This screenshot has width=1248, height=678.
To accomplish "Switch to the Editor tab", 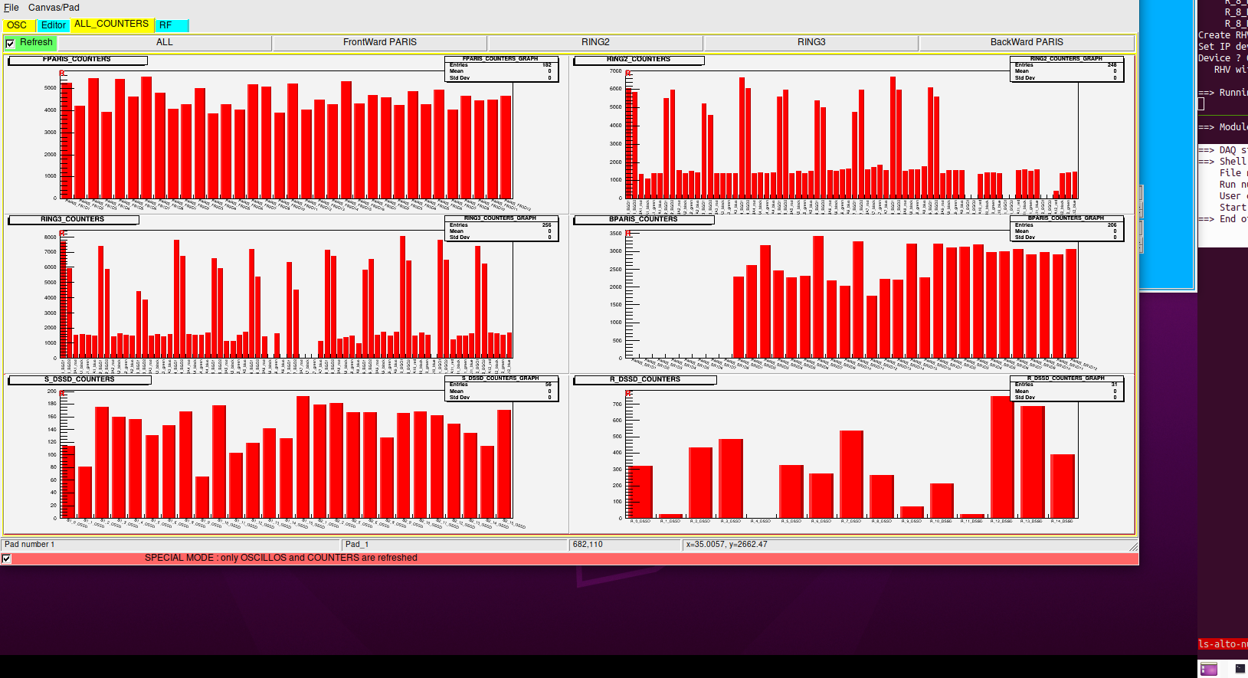I will coord(54,25).
